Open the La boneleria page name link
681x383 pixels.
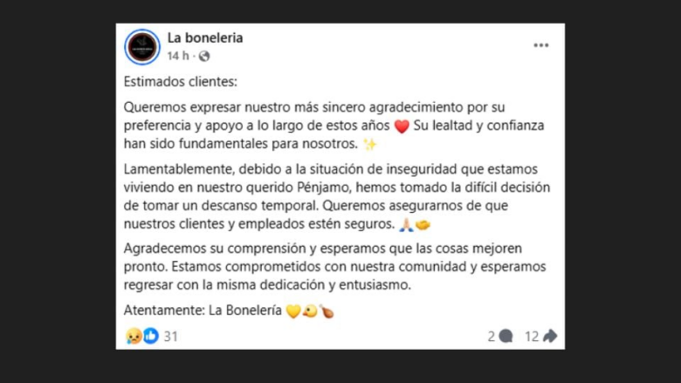coord(205,38)
